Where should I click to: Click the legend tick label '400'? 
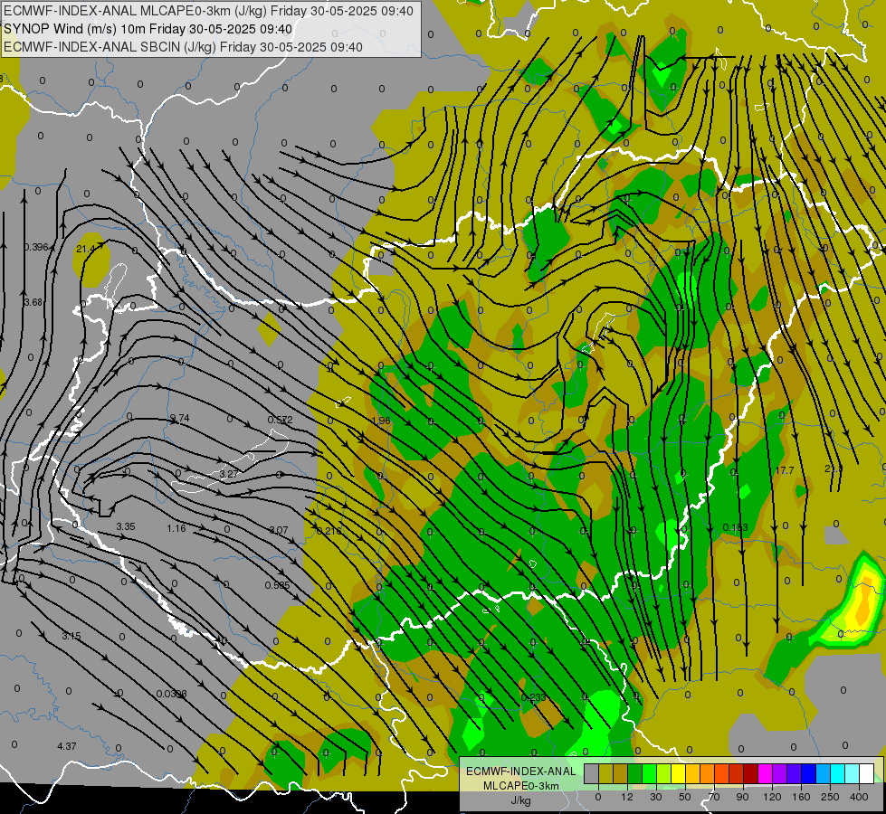tap(859, 797)
